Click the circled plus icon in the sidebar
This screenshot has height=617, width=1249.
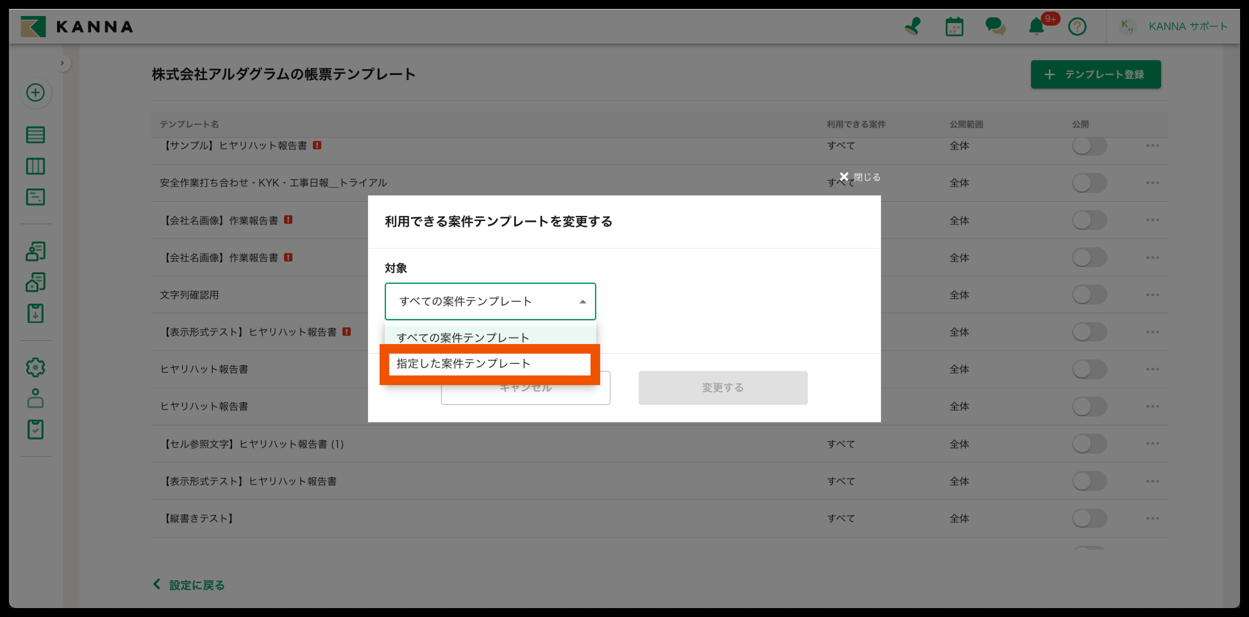coord(35,93)
